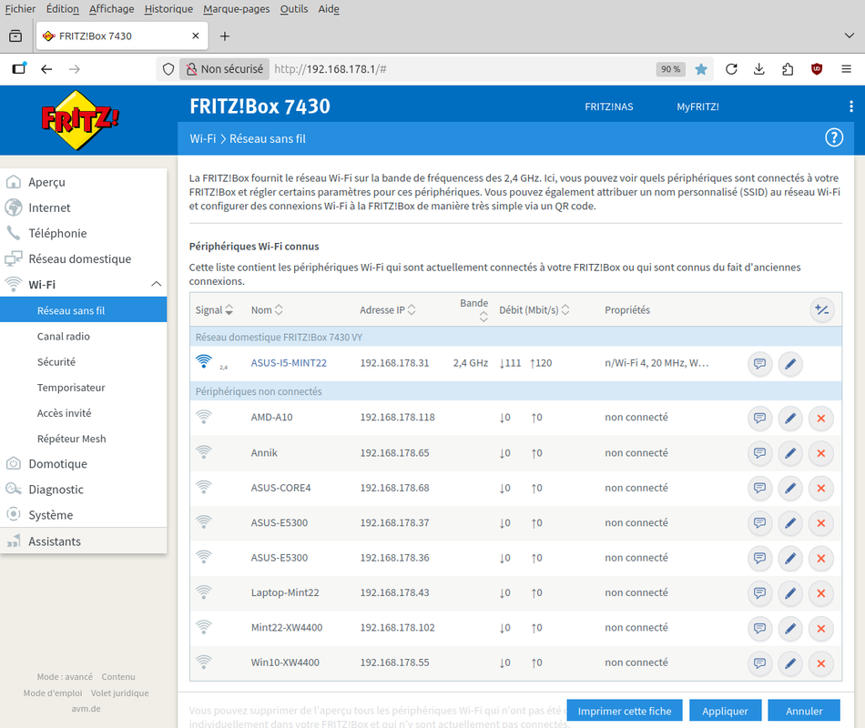Edit the AMD-A10 device
The image size is (865, 728).
pyautogui.click(x=790, y=418)
